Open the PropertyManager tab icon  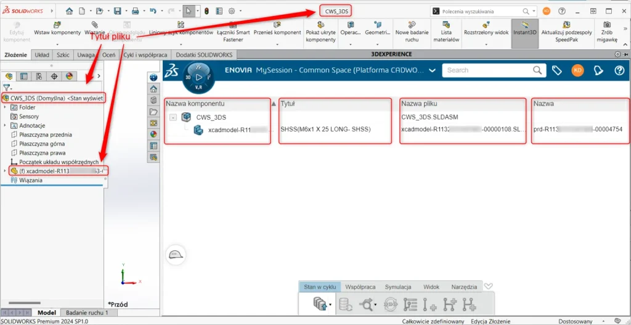pyautogui.click(x=24, y=76)
